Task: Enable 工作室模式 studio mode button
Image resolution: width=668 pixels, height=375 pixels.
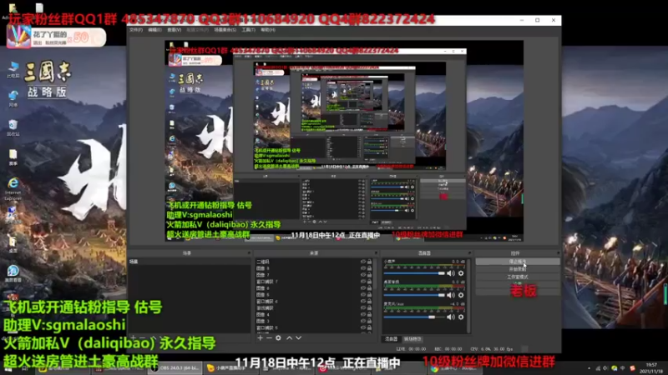Action: pyautogui.click(x=518, y=277)
